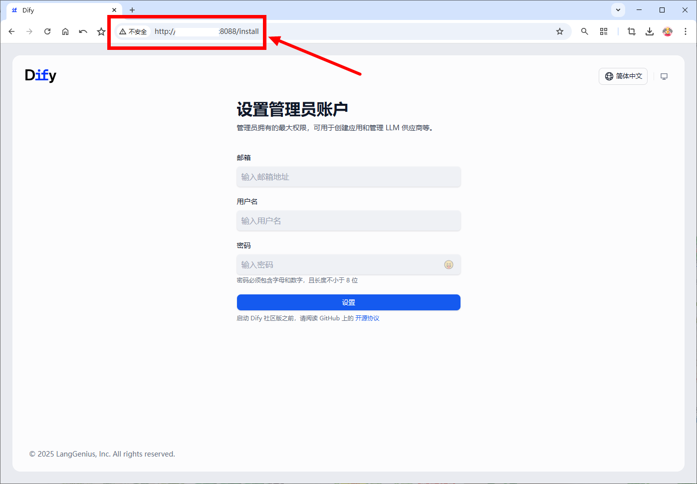Focus the 输入用户名 username field
This screenshot has width=697, height=484.
point(349,221)
